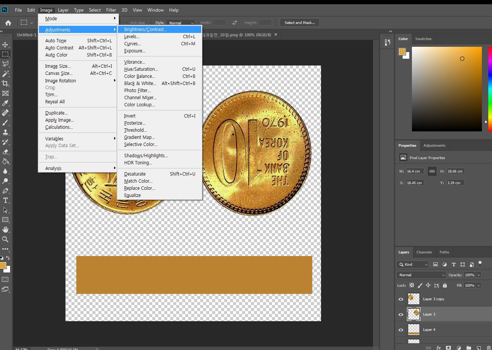Select Curves in the Adjustments submenu
The width and height of the screenshot is (492, 350).
coord(160,44)
